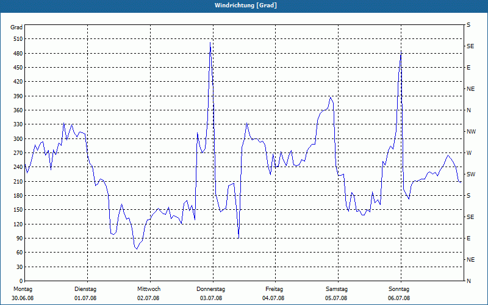This screenshot has height=305, width=488.
Task: Click the date 01.07.08
Action: click(x=85, y=298)
